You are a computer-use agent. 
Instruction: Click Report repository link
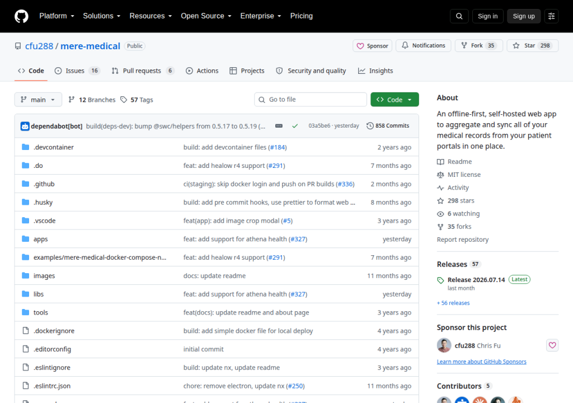pos(463,240)
